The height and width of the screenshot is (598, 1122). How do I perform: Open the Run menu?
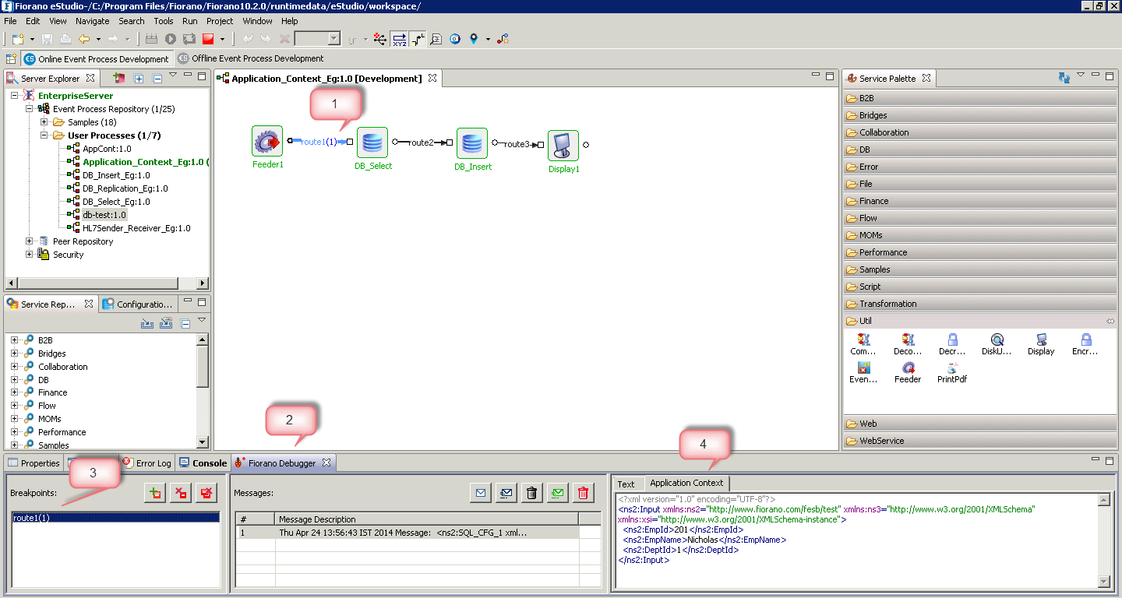click(x=189, y=21)
